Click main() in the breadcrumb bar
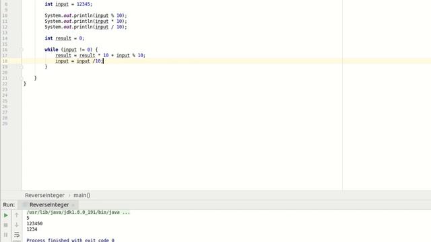Viewport: 431px width, 242px height. (82, 195)
